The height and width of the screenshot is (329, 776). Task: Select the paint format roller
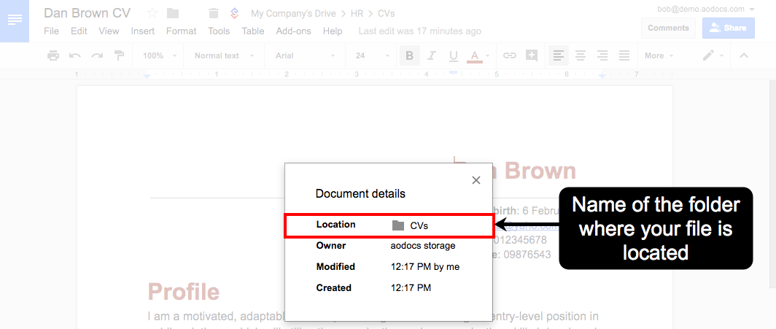pyautogui.click(x=120, y=55)
